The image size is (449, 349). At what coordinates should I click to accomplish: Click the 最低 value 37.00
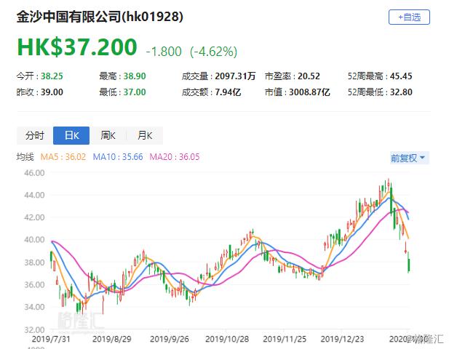point(135,92)
